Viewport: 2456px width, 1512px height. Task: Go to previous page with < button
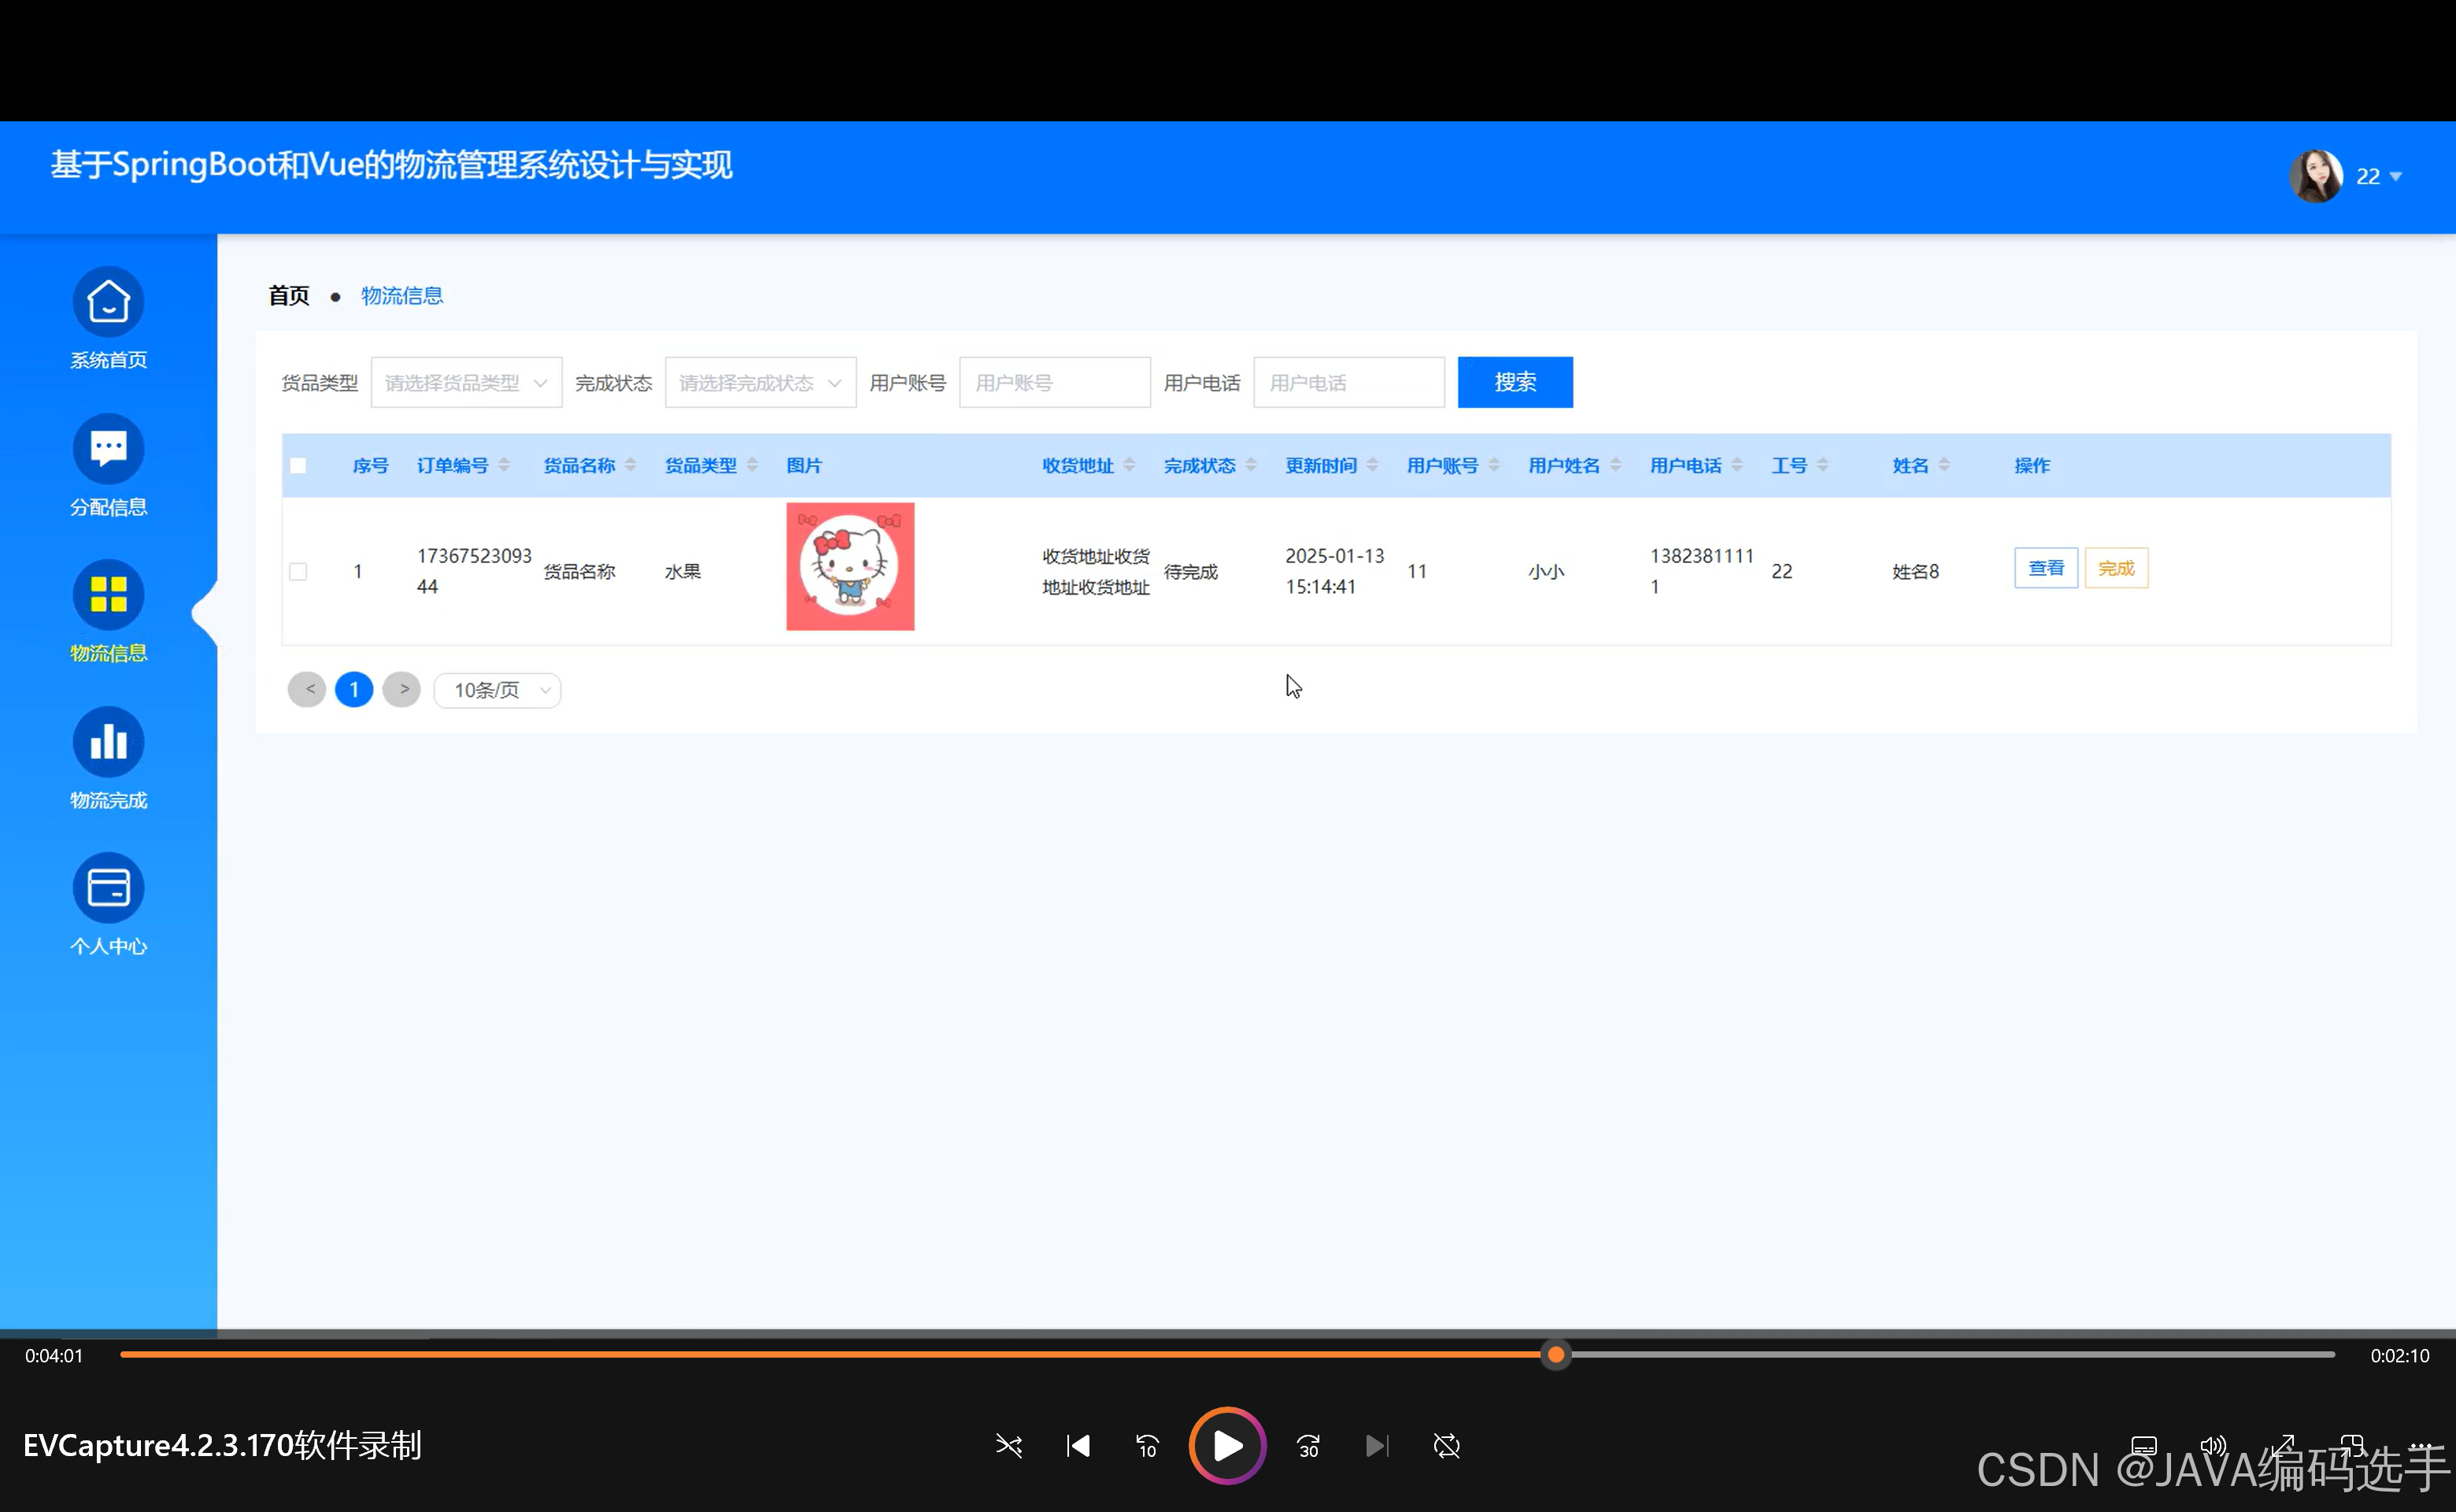pos(307,690)
